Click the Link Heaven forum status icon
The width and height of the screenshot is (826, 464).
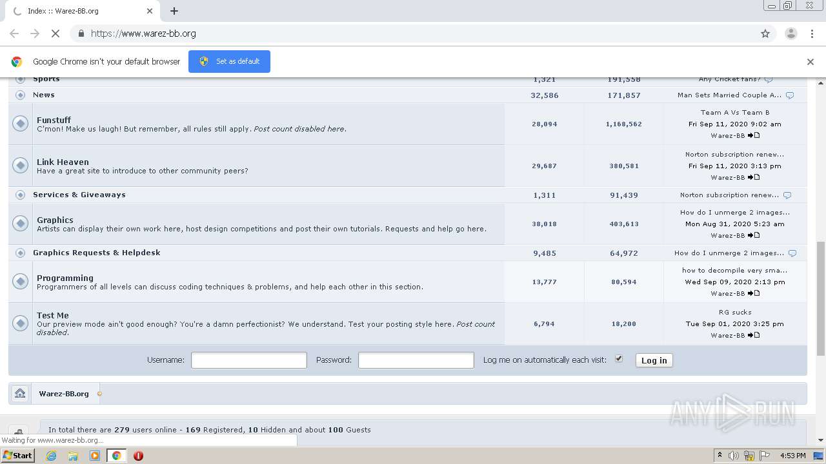click(21, 166)
